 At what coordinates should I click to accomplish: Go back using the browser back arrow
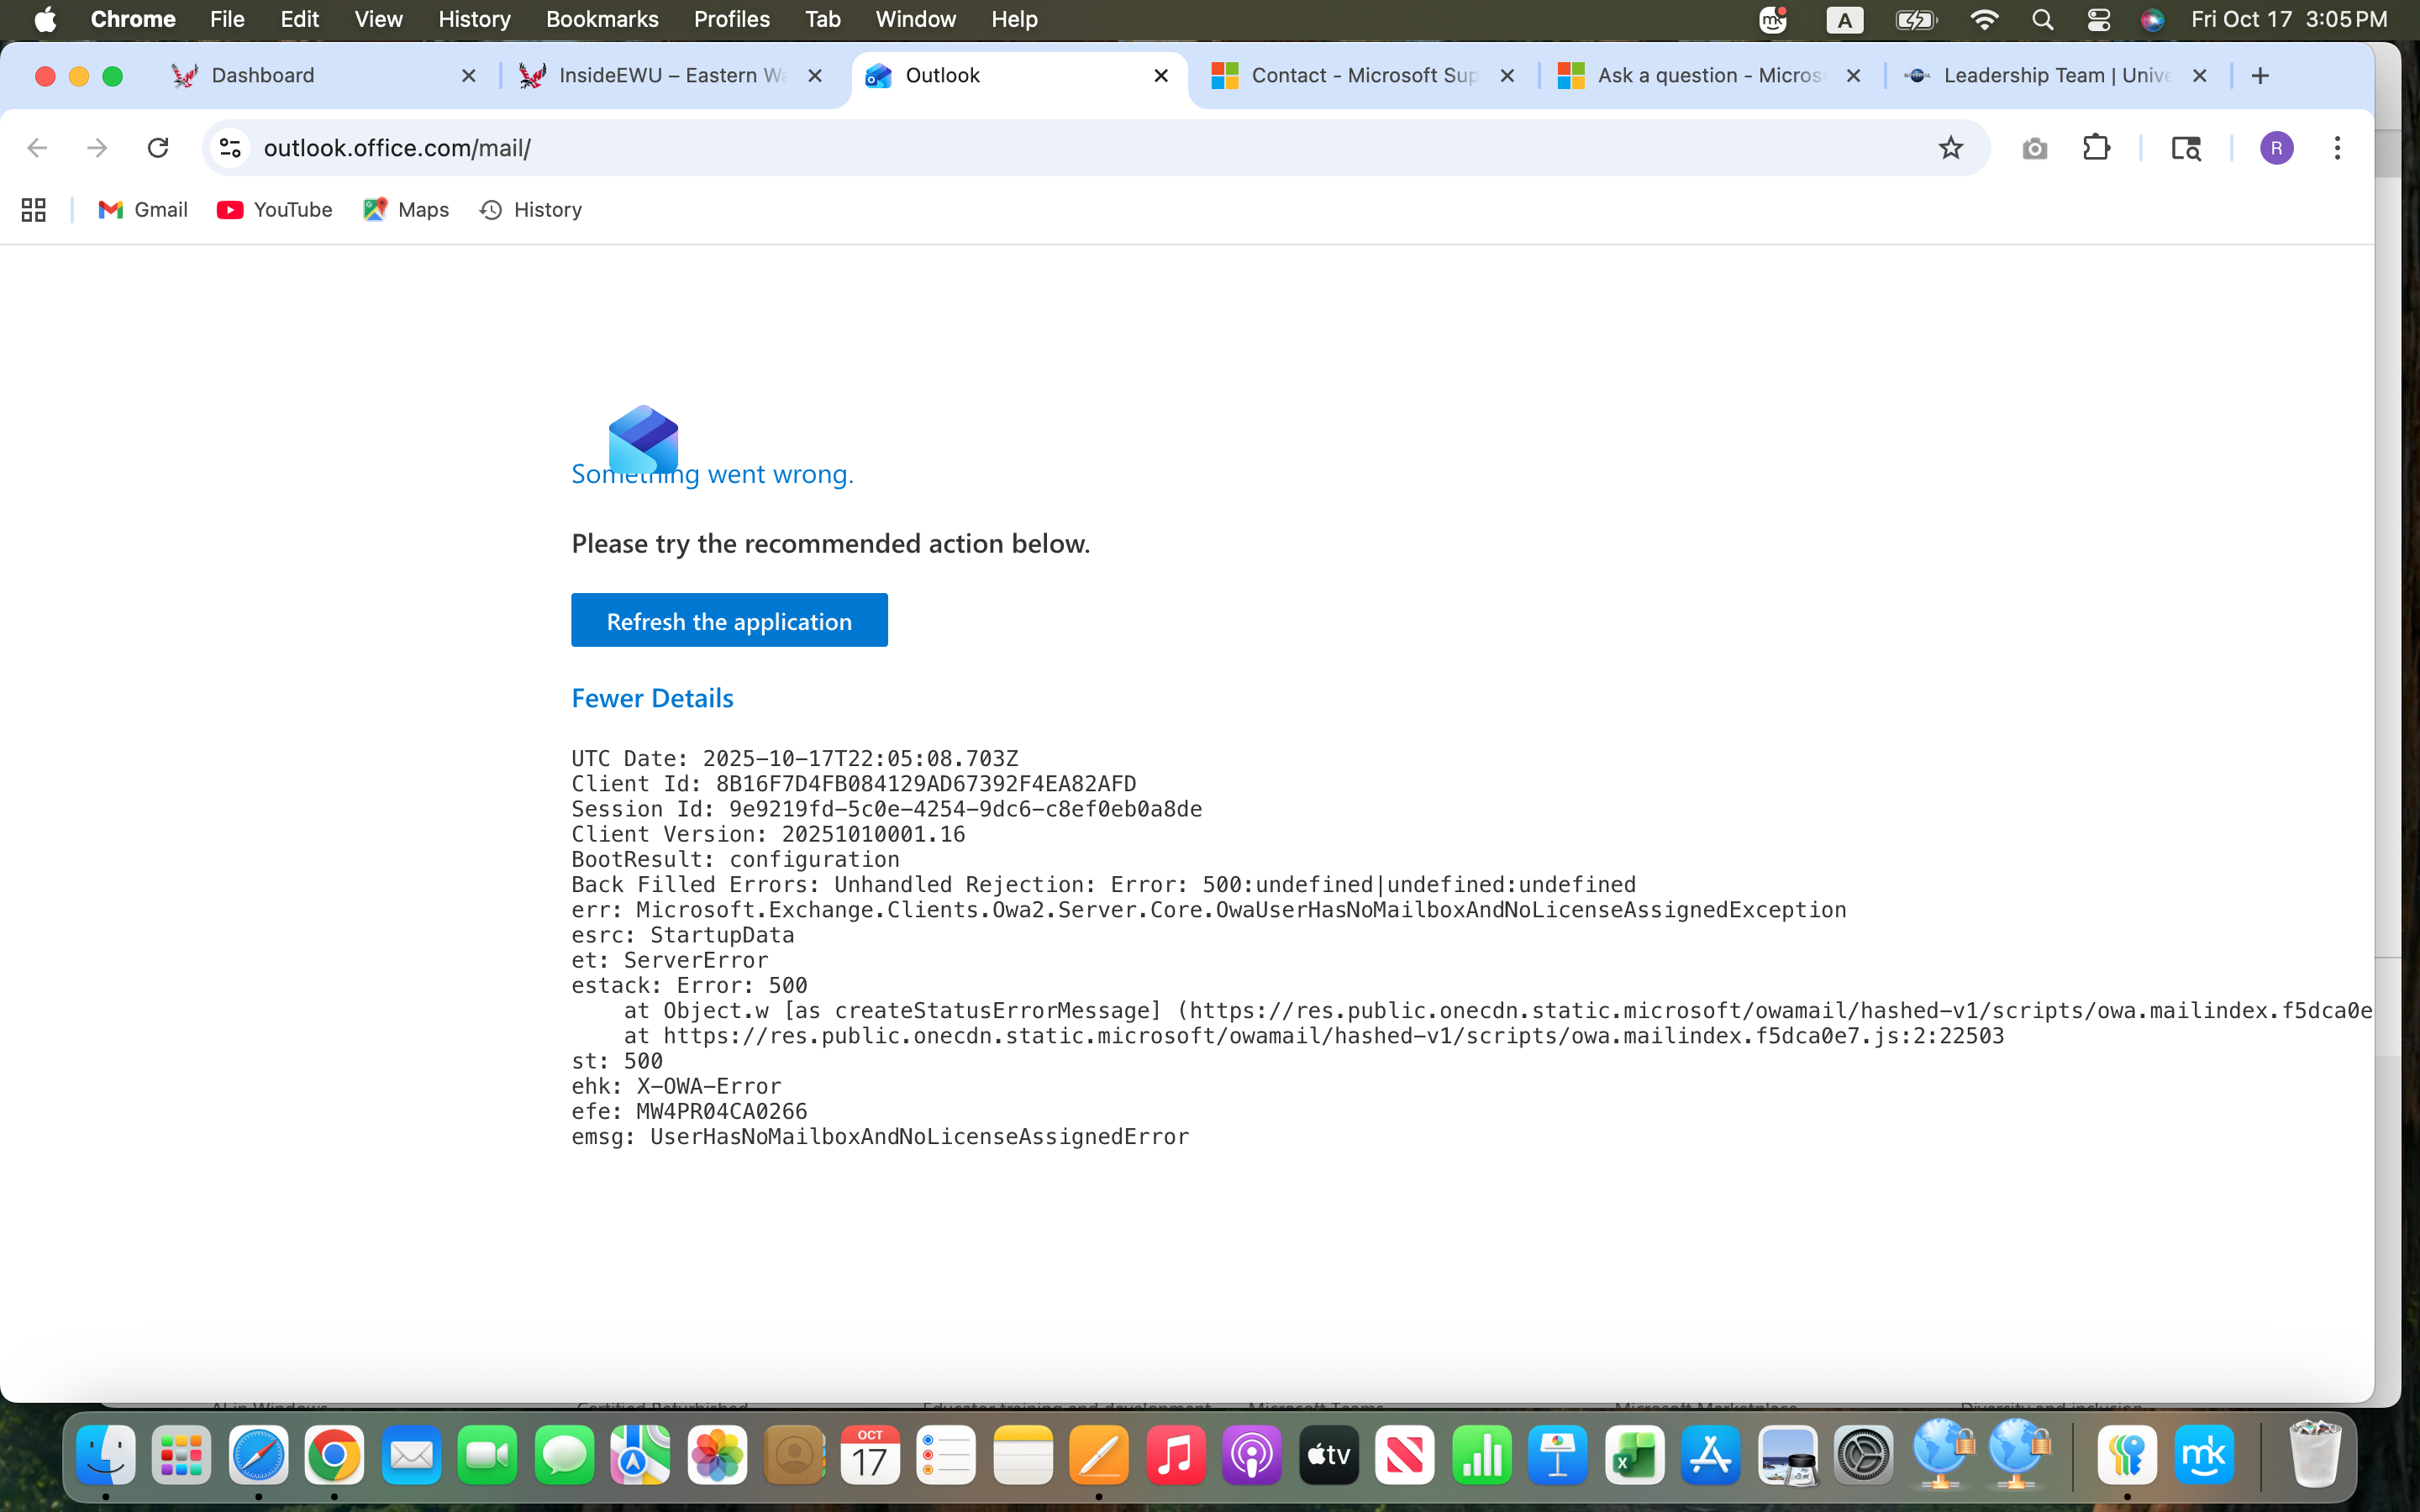[37, 148]
